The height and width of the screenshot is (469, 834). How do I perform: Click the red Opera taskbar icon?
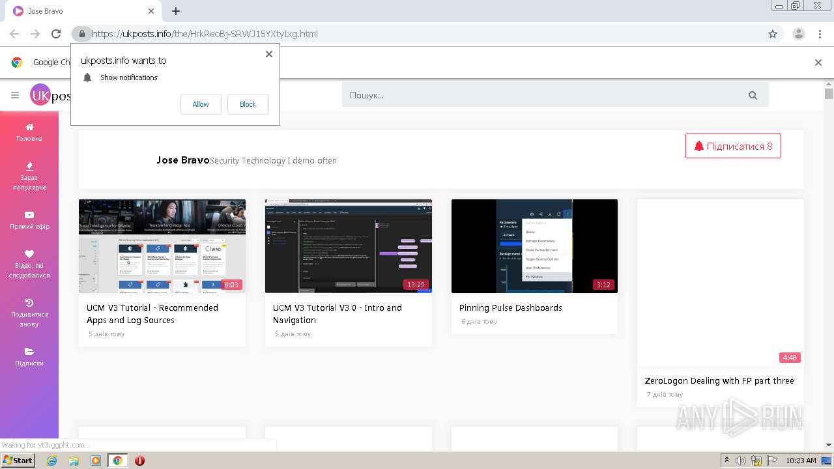coord(139,461)
